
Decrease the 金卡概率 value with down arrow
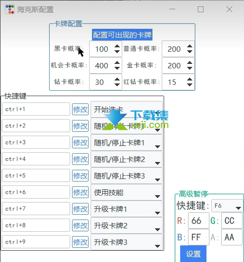(189, 68)
